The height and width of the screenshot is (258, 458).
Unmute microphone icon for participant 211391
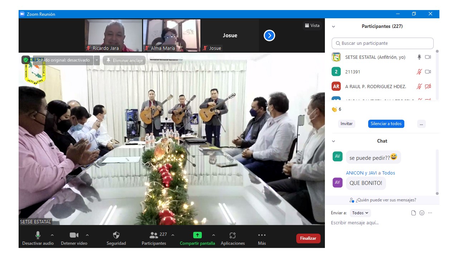(419, 72)
